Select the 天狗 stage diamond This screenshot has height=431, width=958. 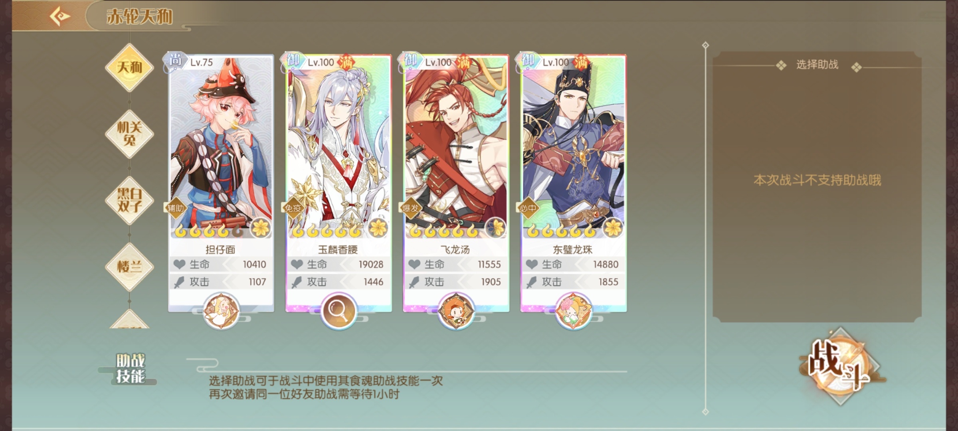129,67
